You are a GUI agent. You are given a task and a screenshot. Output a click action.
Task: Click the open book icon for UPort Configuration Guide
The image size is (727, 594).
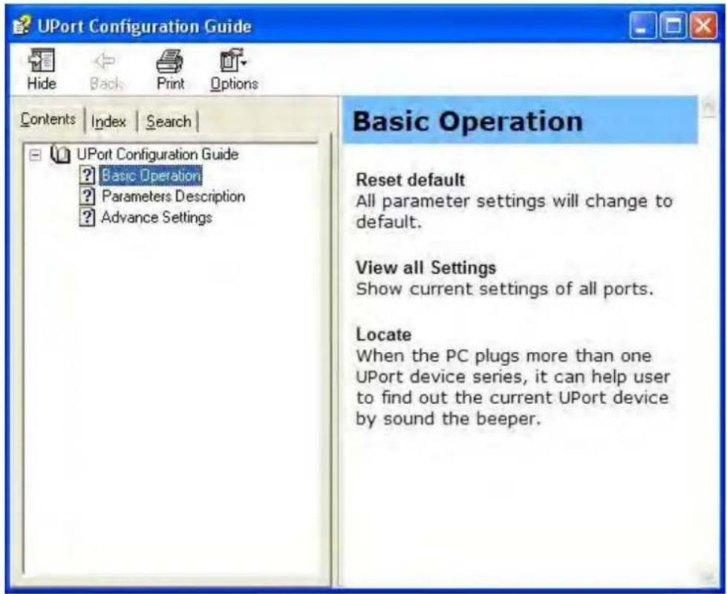coord(60,154)
